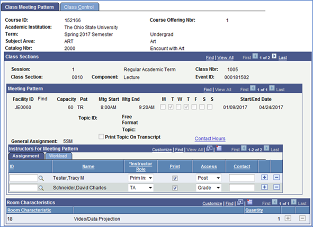
Task: Go to previous class section arrow
Action: [255, 56]
